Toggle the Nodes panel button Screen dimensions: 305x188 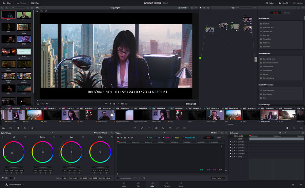269,3
